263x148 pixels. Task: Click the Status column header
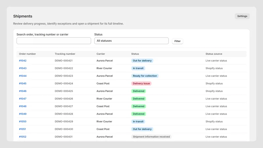coord(135,54)
